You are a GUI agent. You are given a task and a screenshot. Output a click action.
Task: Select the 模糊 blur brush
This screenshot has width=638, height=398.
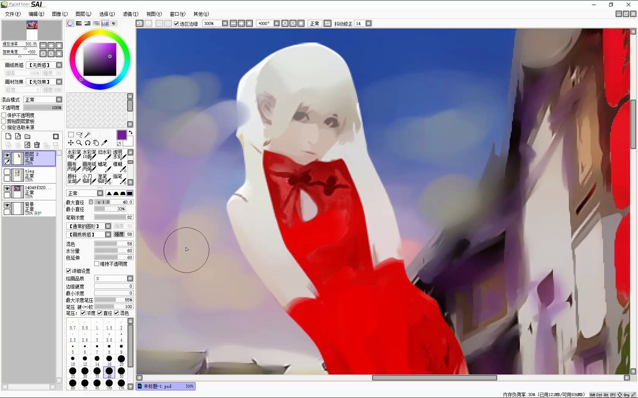coord(120,166)
